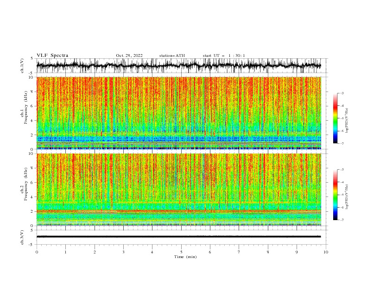Click the "-7" tick on ch.2 colorbar
This screenshot has width=367, height=283.
pyautogui.click(x=342, y=220)
